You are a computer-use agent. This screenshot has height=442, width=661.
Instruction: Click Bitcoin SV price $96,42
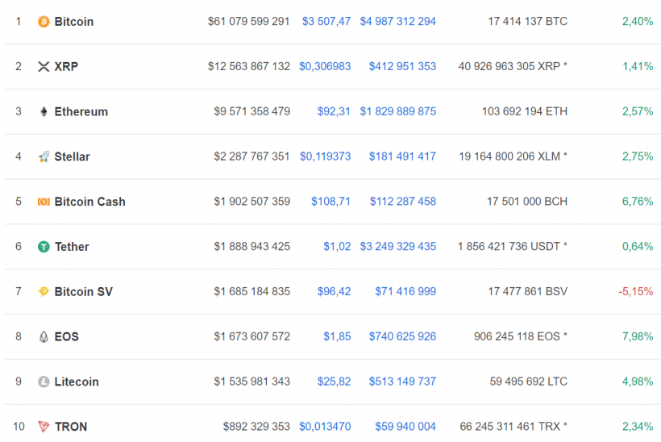pyautogui.click(x=334, y=291)
